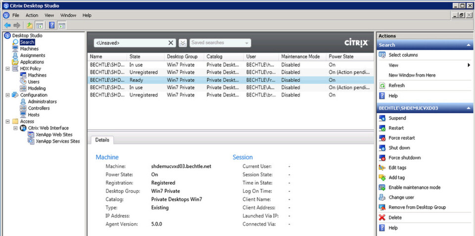475x236 pixels.
Task: Open the Window menu
Action: [68, 15]
